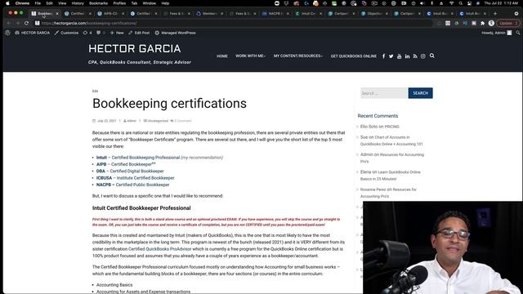Open 'Learn QuickBooks Online Basics' comment link
Viewport: 523px width, 294px height.
pyautogui.click(x=391, y=176)
